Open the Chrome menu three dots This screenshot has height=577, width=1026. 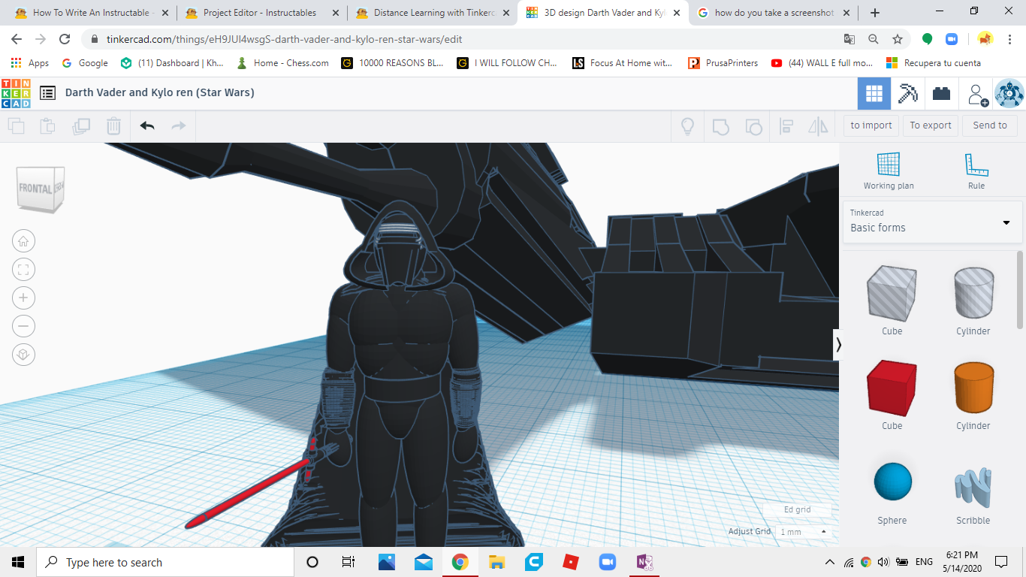(1011, 39)
